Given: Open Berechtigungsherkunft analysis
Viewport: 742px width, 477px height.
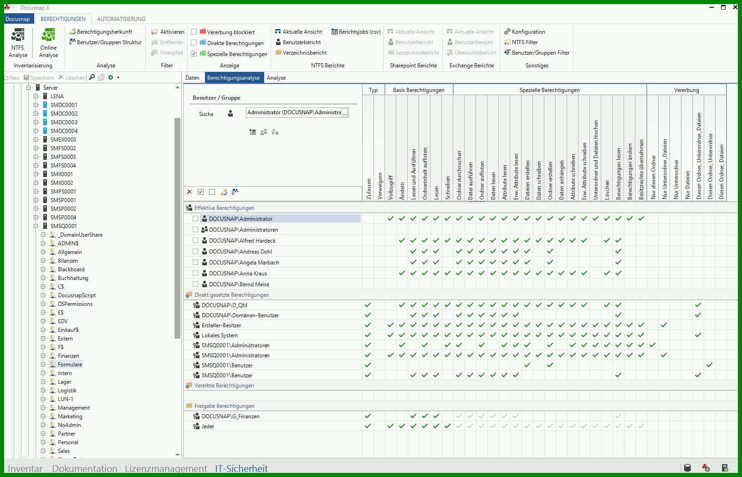Looking at the screenshot, I should [101, 32].
